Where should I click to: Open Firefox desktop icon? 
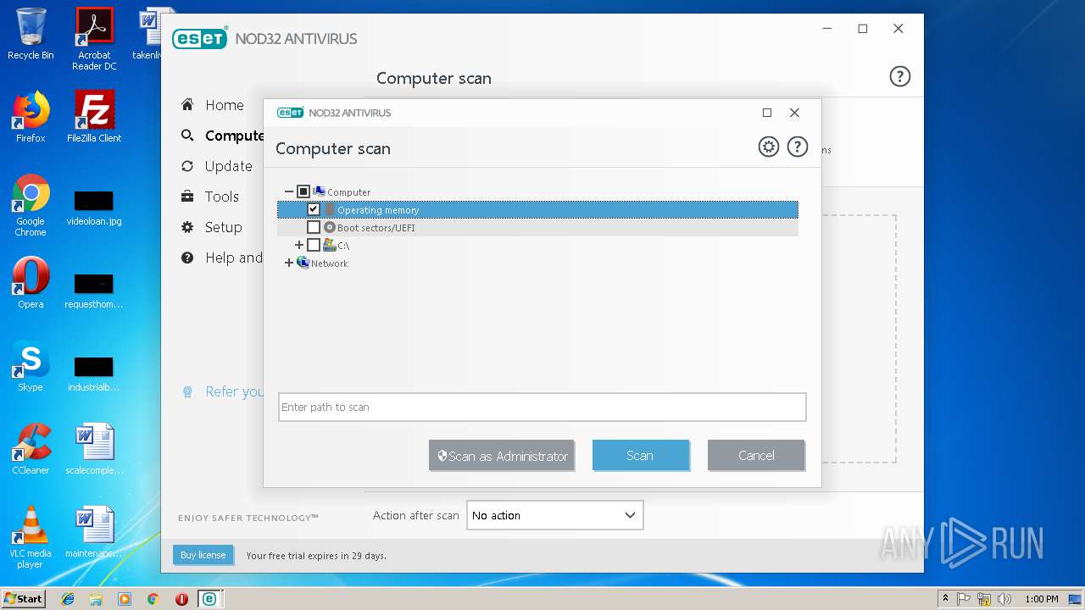click(31, 117)
